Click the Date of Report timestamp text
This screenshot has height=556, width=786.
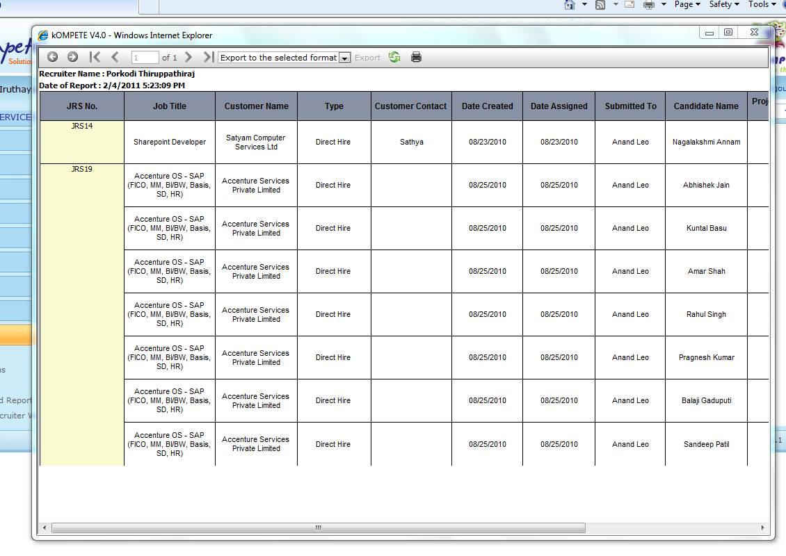112,85
